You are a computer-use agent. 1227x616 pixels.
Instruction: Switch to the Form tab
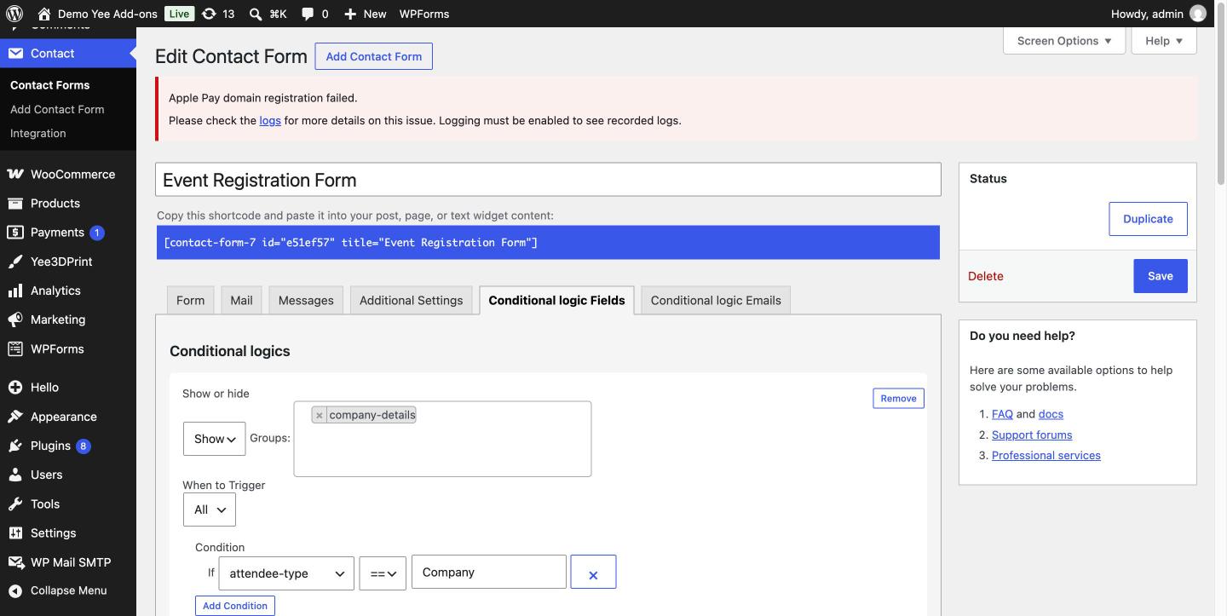190,300
